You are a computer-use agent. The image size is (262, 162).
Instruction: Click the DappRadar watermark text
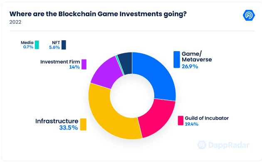click(x=229, y=145)
